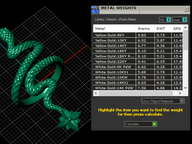Select the White Gold:14K PdW row
Viewport: 192px width, 144px height.
coord(138,88)
